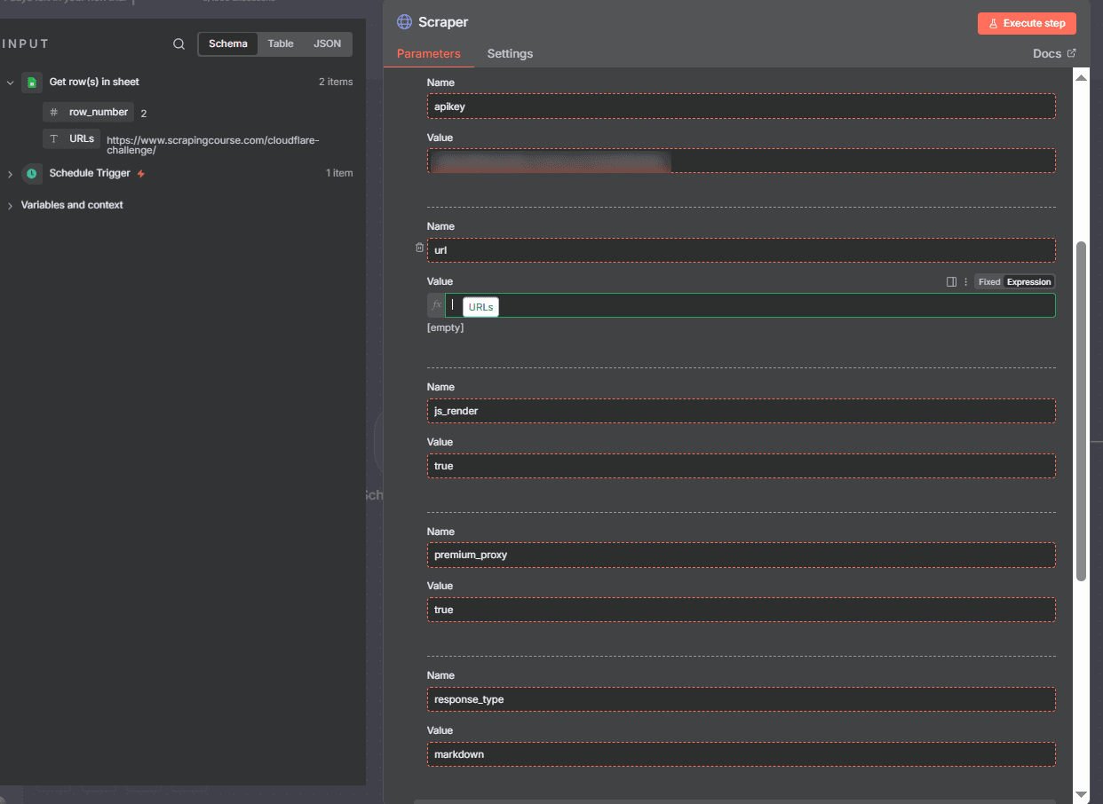Click the lightning bolt next to Schedule Trigger
This screenshot has height=804, width=1103.
coord(140,174)
